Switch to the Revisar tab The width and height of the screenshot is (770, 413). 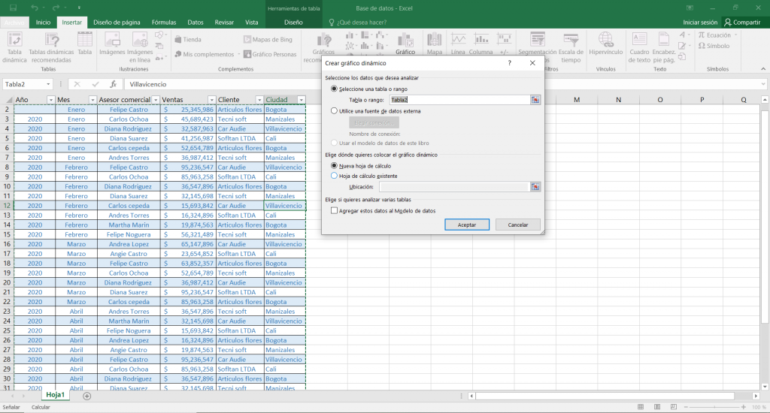224,22
